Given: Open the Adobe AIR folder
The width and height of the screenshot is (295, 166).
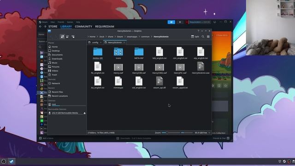Looking at the screenshot, I should click(x=98, y=53).
